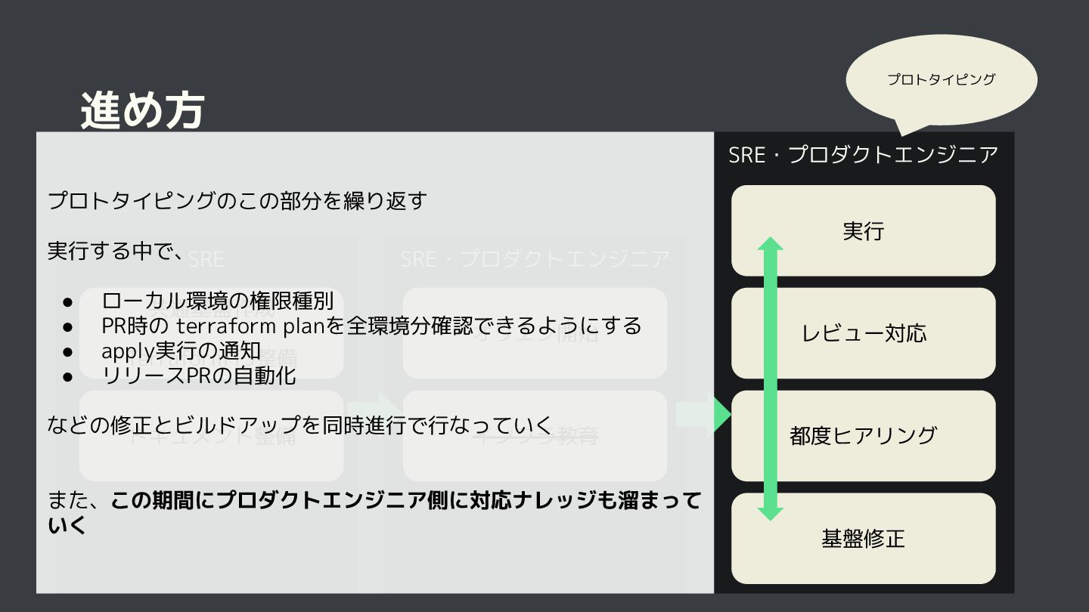The height and width of the screenshot is (612, 1089).
Task: Click the プロトタイピング speech bubble
Action: pyautogui.click(x=941, y=80)
